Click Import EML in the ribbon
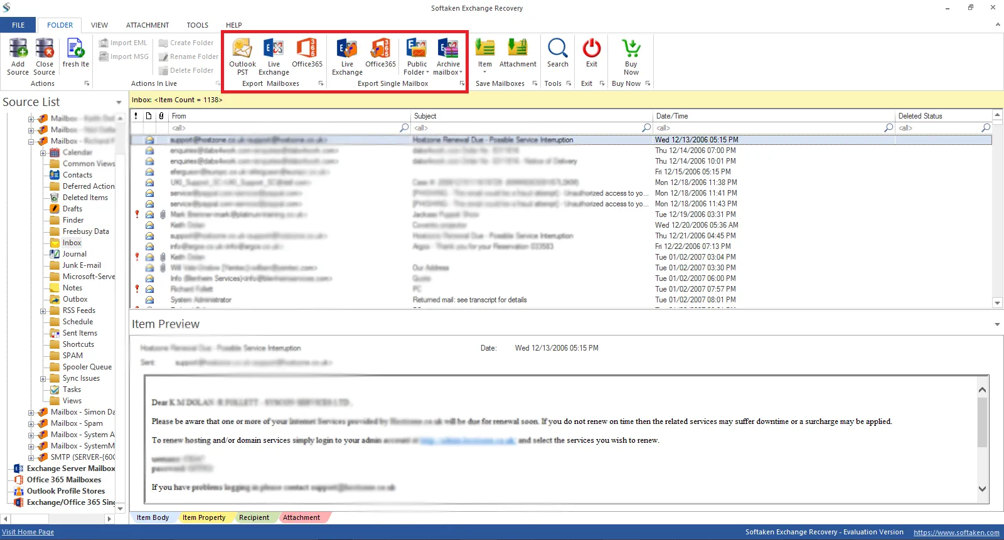1004x540 pixels. tap(123, 43)
